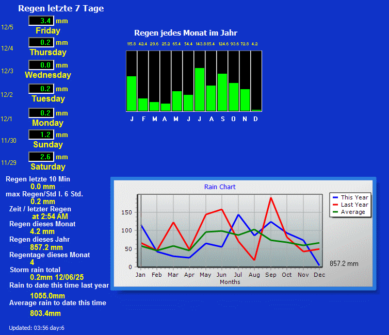
Task: Click the Regen jedes Monat im Jahr heading
Action: (186, 32)
